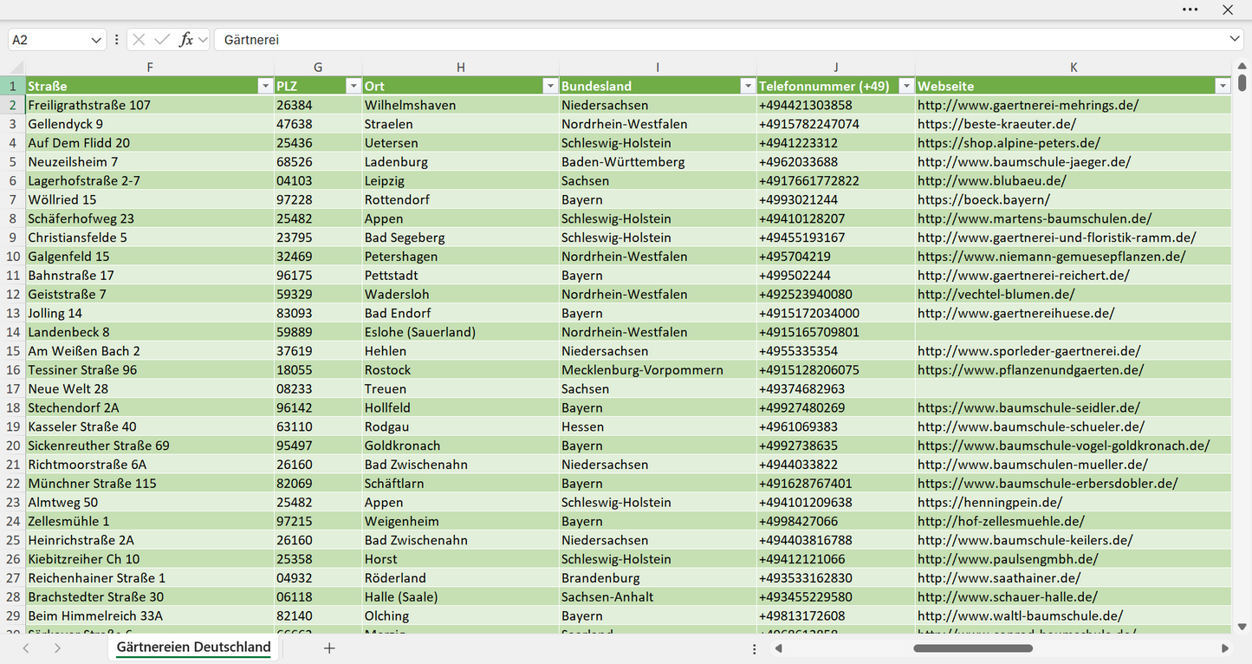Click the select-all corner triangle

[17, 68]
